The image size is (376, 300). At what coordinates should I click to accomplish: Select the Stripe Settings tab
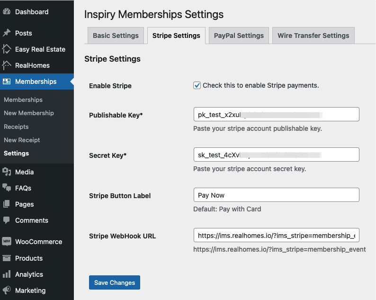pyautogui.click(x=176, y=36)
